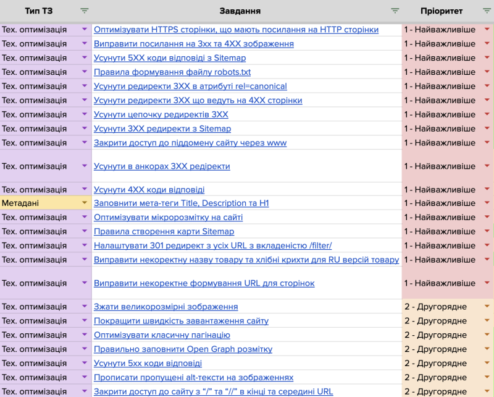The image size is (494, 397).
Task: Click the link "Покращити швидкість завантаження сайту"
Action: tap(182, 320)
